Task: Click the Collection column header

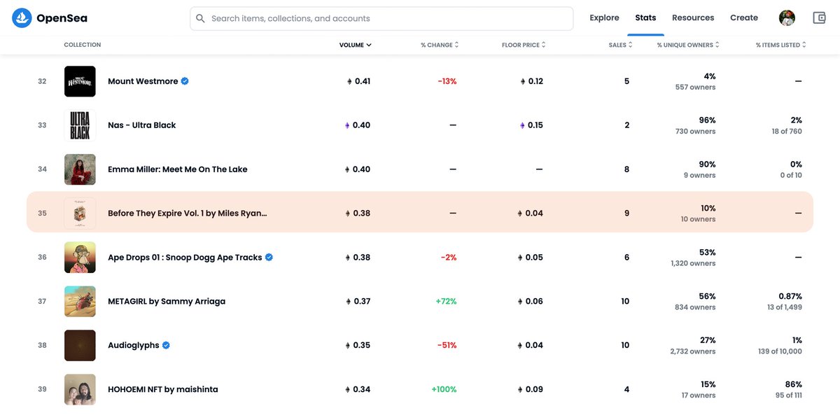Action: (83, 45)
